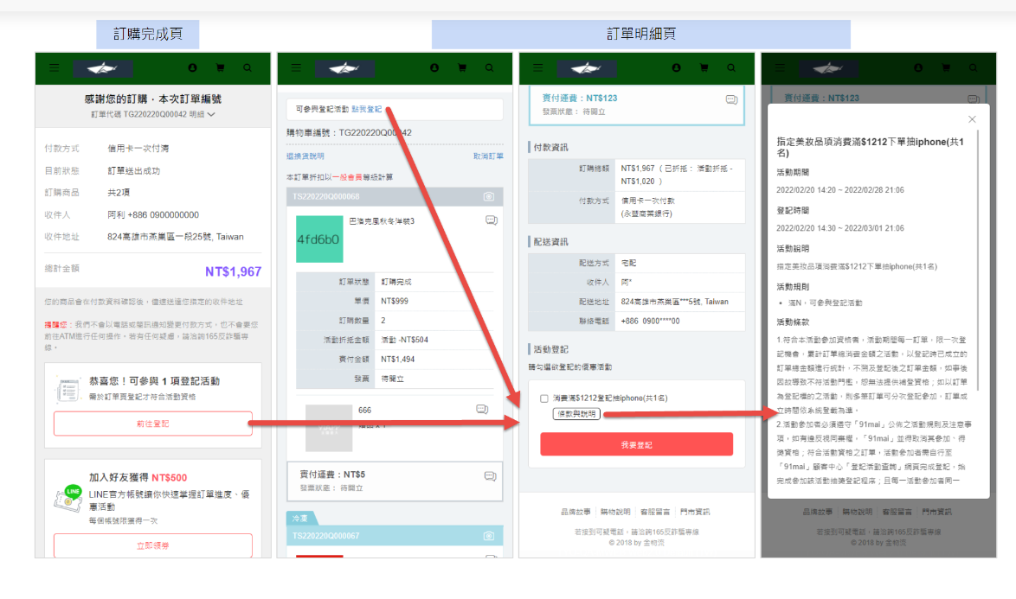Screen dimensions: 1016x599
Task: Expand the 明細 chevron under the order number
Action: [x=211, y=114]
